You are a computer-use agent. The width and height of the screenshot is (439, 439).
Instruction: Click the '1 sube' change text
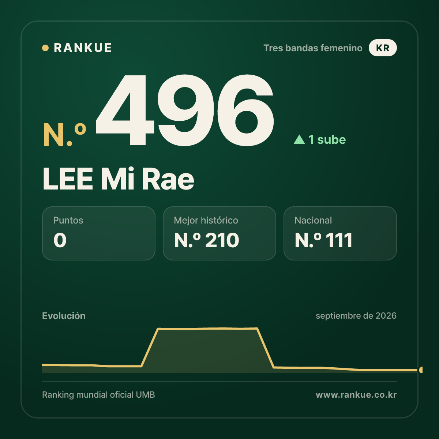pos(327,139)
